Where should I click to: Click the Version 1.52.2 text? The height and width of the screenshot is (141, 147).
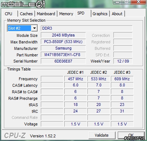(x=43, y=136)
